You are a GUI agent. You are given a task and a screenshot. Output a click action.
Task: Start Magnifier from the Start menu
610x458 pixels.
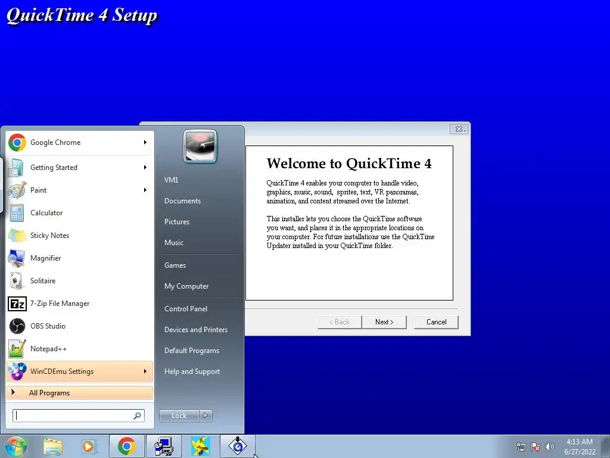[80, 258]
